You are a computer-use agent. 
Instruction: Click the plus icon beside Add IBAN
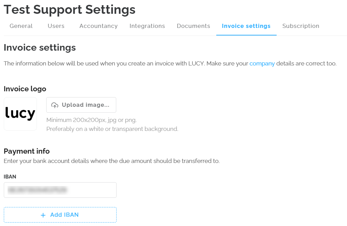(x=43, y=215)
